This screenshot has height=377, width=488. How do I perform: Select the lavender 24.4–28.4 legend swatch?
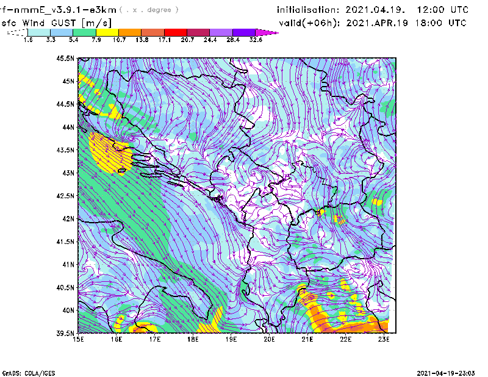221,32
